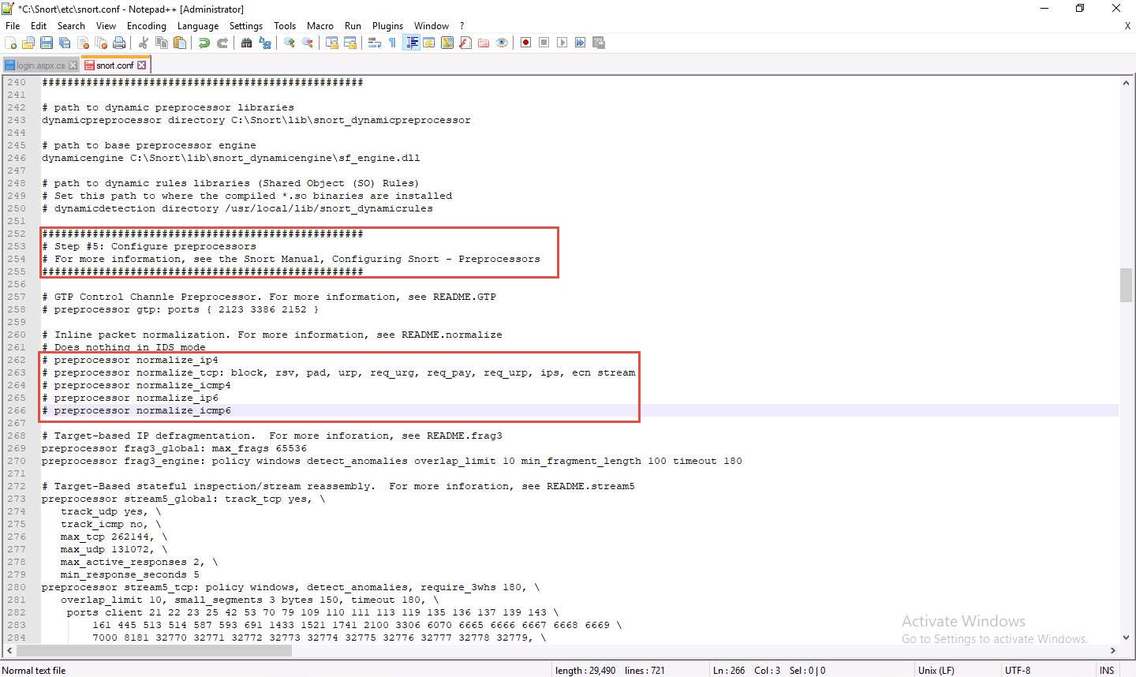The image size is (1136, 677).
Task: Click the Redo toolbar icon
Action: pyautogui.click(x=222, y=43)
